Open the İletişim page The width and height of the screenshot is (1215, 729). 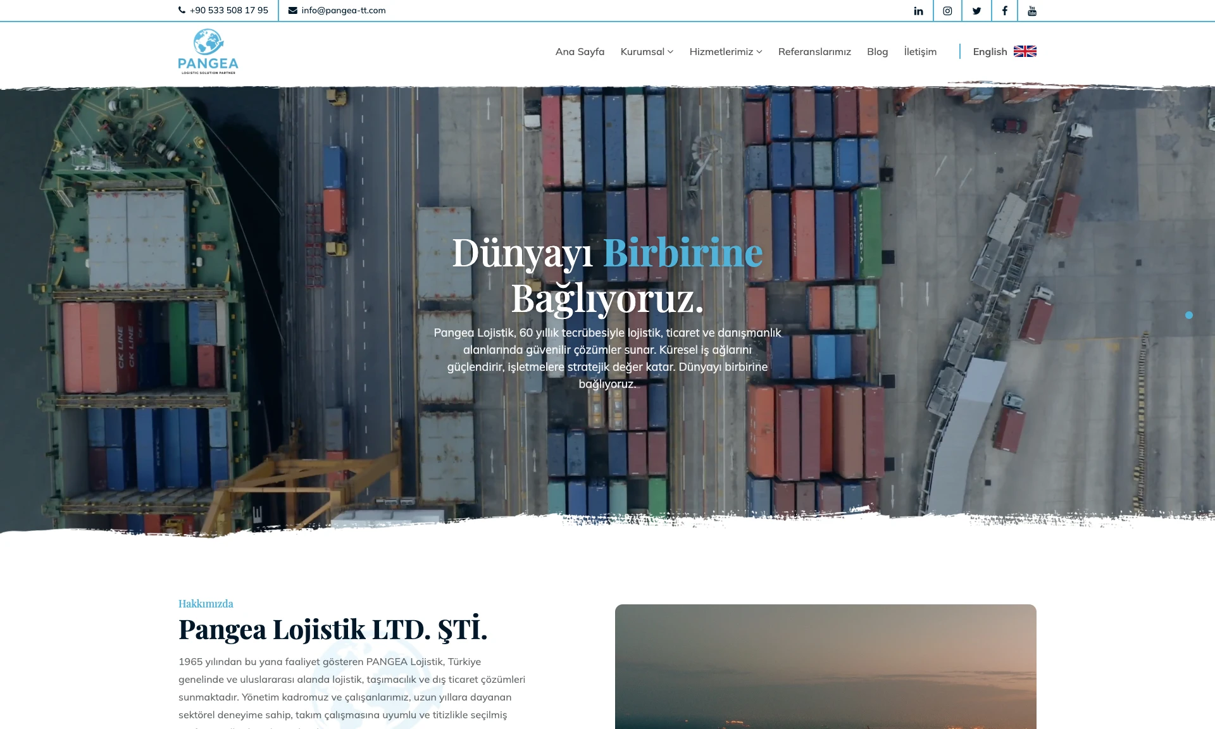click(920, 52)
